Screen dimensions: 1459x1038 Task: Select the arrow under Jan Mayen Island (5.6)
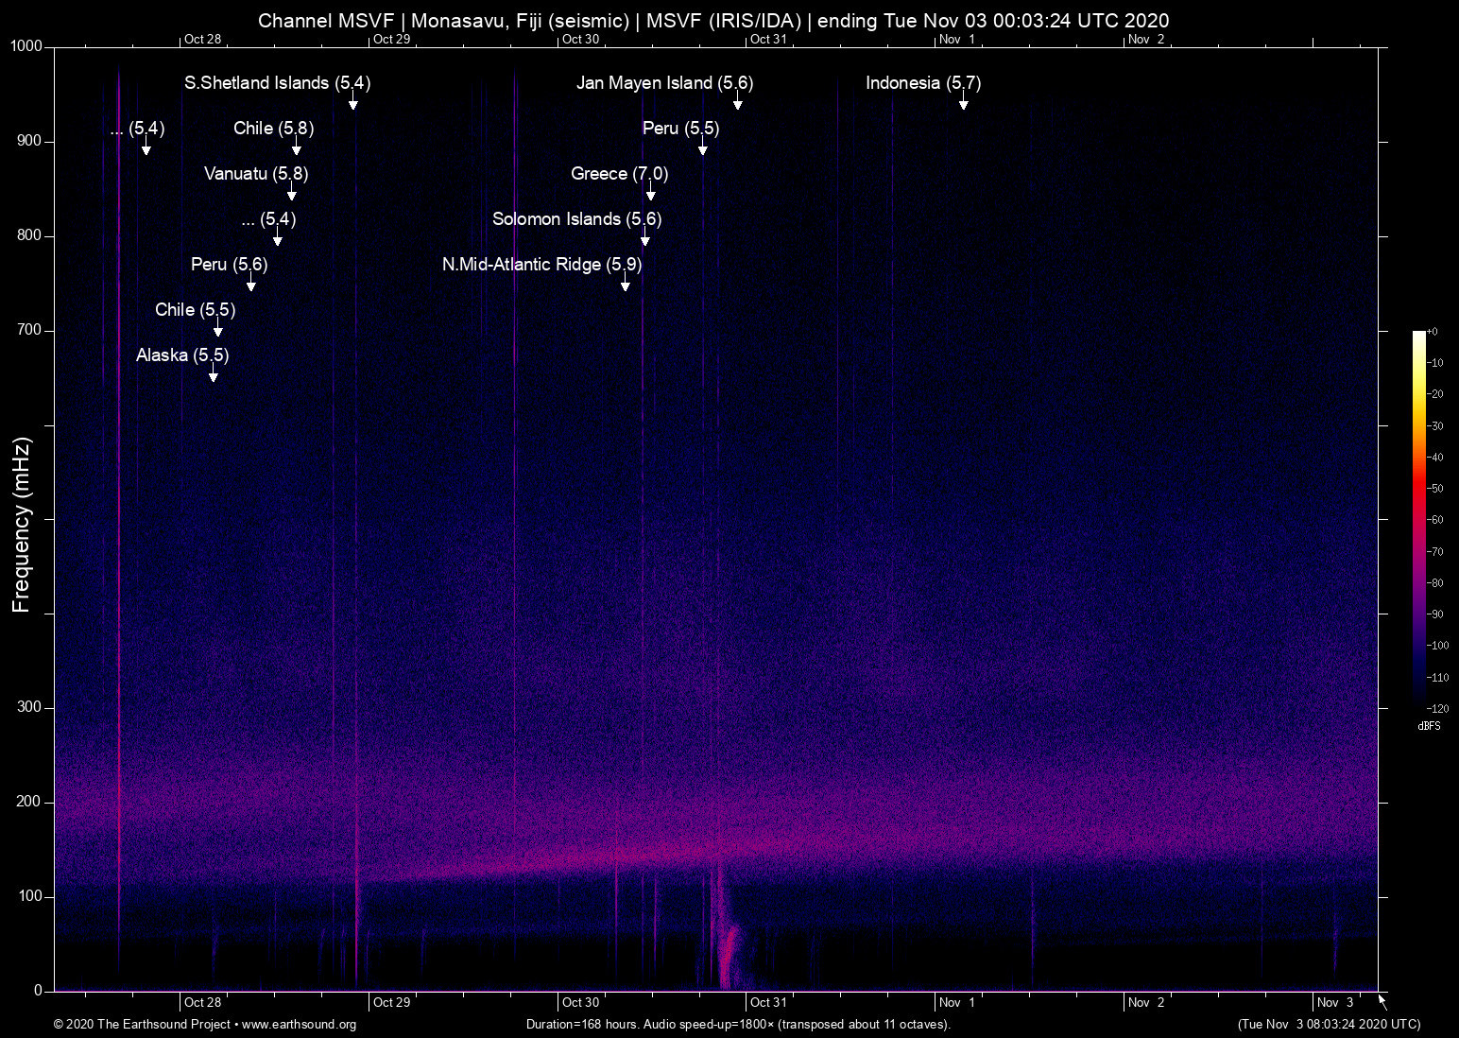[x=737, y=104]
